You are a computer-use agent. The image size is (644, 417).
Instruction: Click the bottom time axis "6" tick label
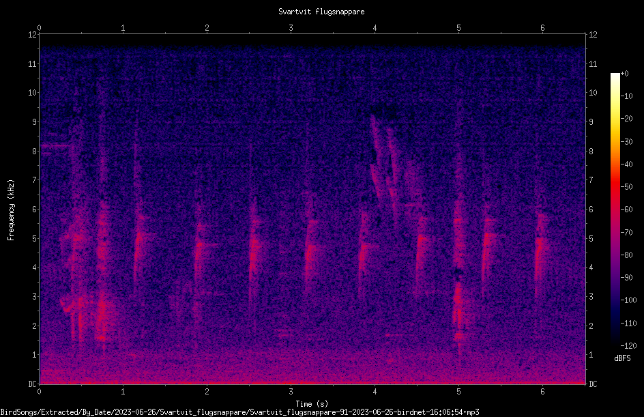542,392
